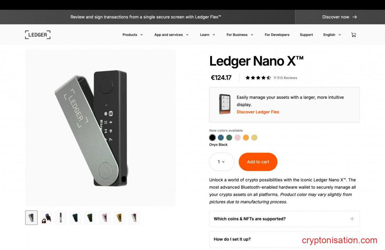Select the amber Matte Orange color circle
The width and height of the screenshot is (385, 250).
(x=246, y=137)
